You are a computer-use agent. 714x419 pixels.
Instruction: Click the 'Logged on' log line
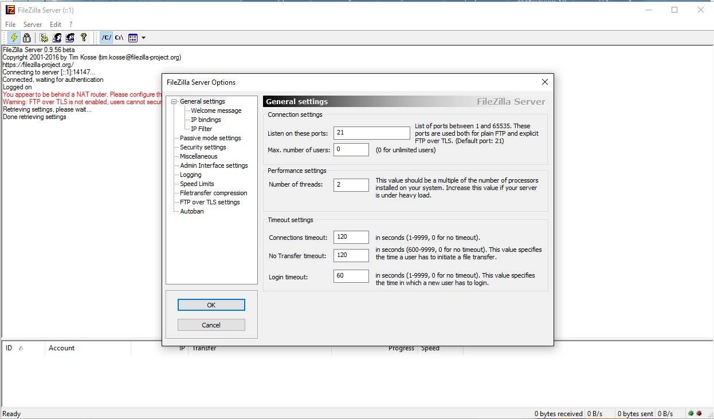tap(17, 87)
